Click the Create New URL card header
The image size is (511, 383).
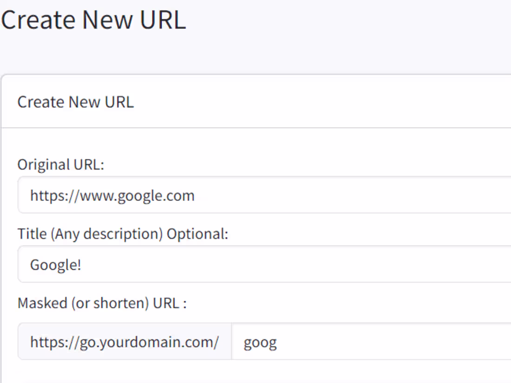point(75,102)
